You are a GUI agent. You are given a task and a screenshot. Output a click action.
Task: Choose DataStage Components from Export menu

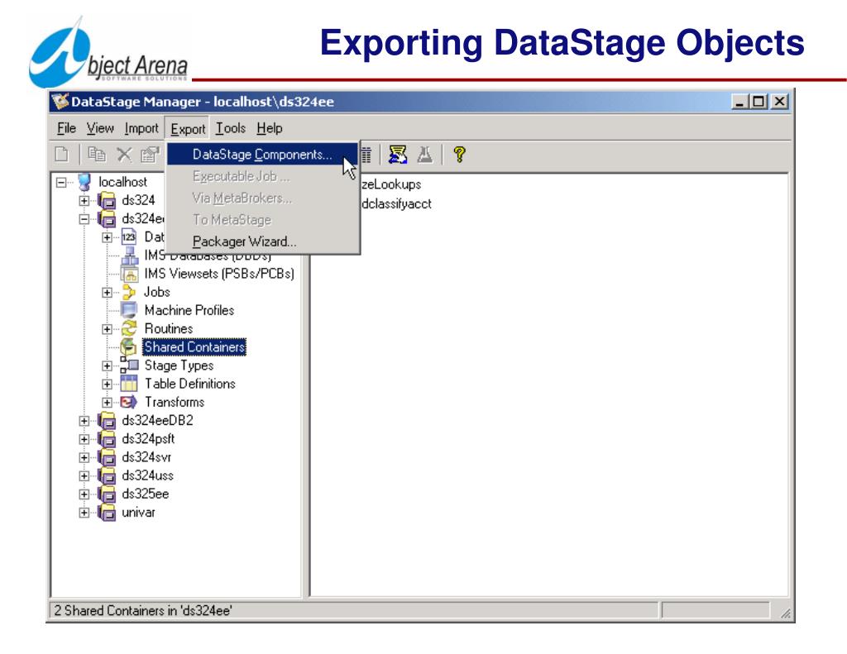(262, 155)
